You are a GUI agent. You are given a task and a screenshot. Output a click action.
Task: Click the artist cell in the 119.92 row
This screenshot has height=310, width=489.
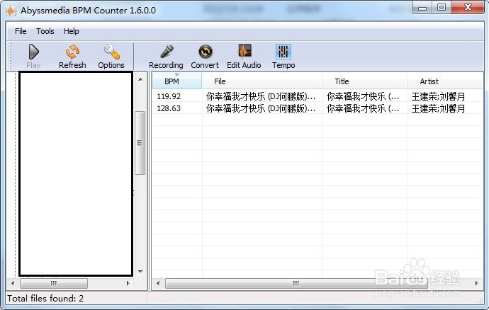click(x=438, y=96)
